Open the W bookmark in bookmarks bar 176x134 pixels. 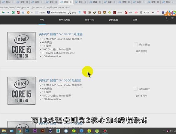23,13
